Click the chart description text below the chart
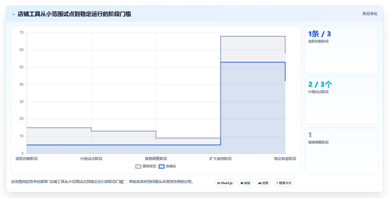Viewport: 389px width, 198px height. click(x=102, y=182)
